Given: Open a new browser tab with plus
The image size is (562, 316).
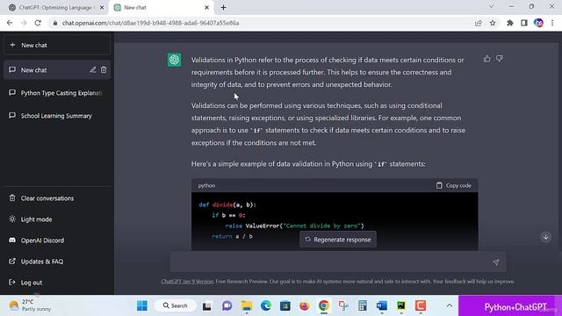Looking at the screenshot, I should coord(223,7).
